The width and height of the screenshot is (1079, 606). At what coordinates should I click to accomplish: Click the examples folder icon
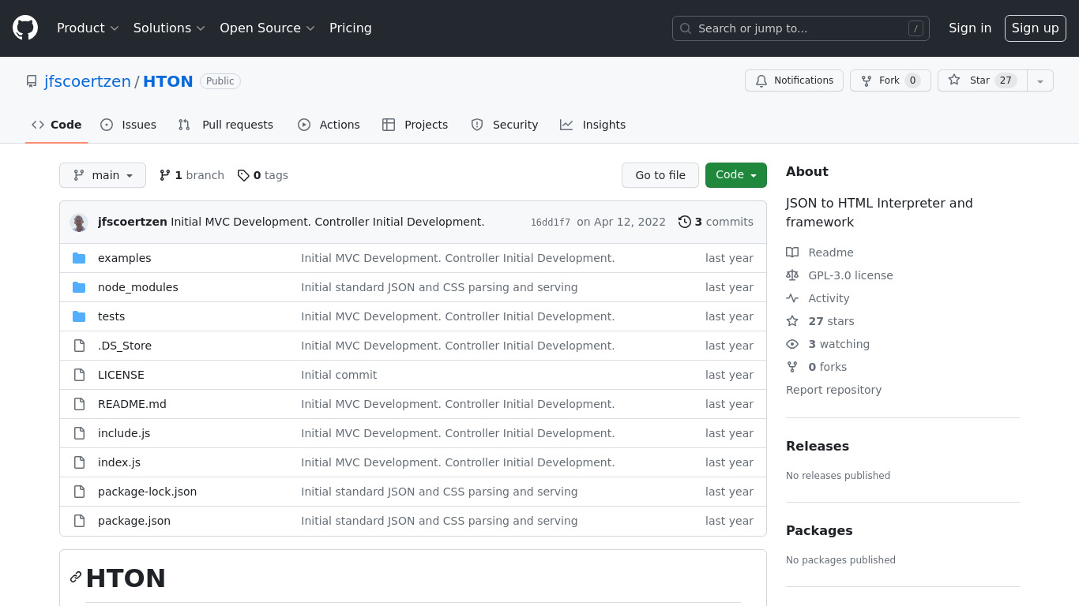click(79, 258)
